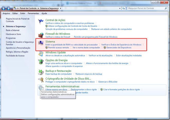This screenshot has height=120, width=170.
Task: Open the Ferramentas menu
Action: pos(33,13)
